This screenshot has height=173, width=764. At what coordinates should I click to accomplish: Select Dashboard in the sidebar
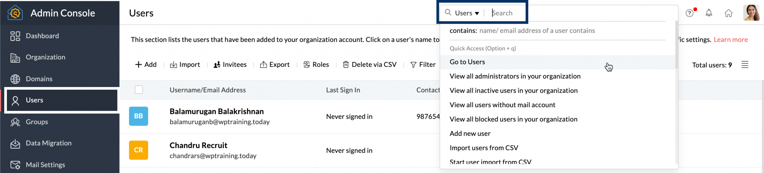click(x=42, y=36)
